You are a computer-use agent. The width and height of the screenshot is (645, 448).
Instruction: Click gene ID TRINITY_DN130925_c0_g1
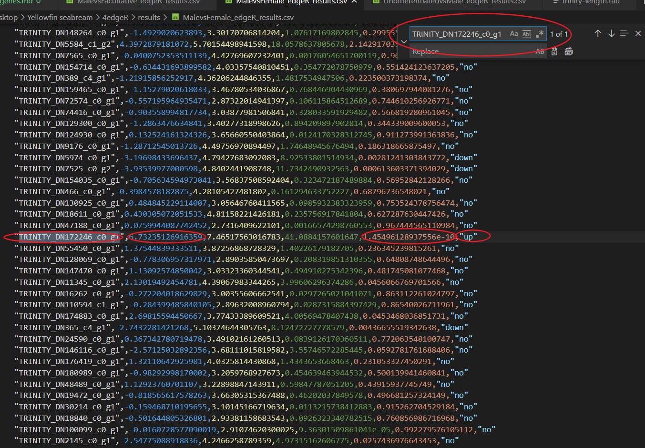coord(69,203)
